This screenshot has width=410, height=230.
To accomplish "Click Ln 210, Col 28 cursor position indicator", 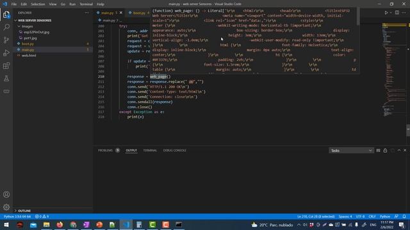I will pyautogui.click(x=316, y=217).
